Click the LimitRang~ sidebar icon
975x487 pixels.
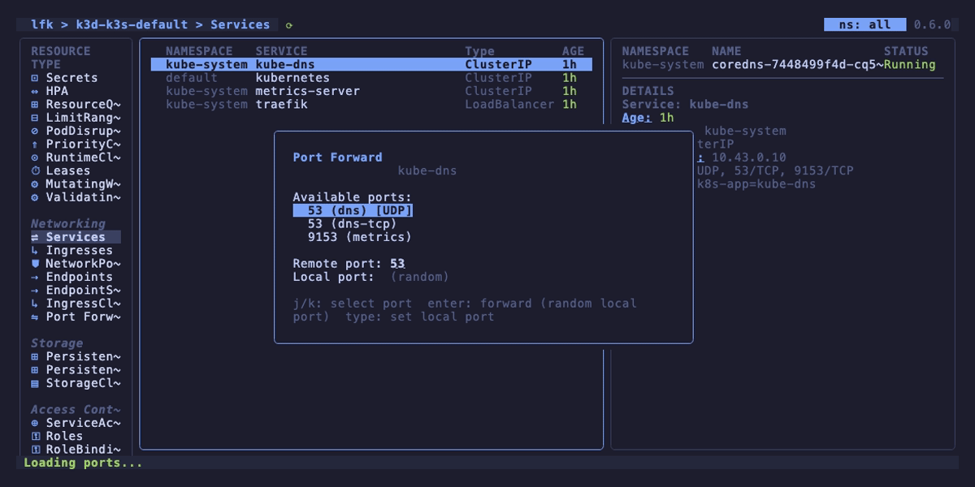(x=35, y=118)
